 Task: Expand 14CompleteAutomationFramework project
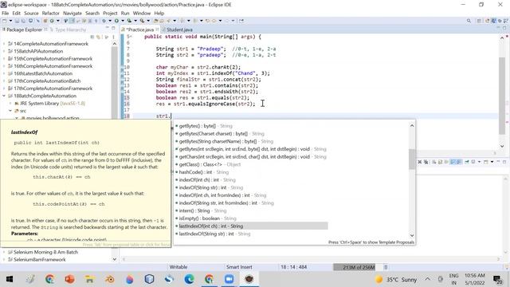coord(4,44)
